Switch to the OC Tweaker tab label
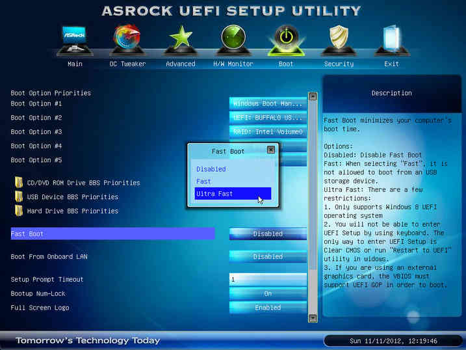This screenshot has height=350, width=466. tap(127, 64)
